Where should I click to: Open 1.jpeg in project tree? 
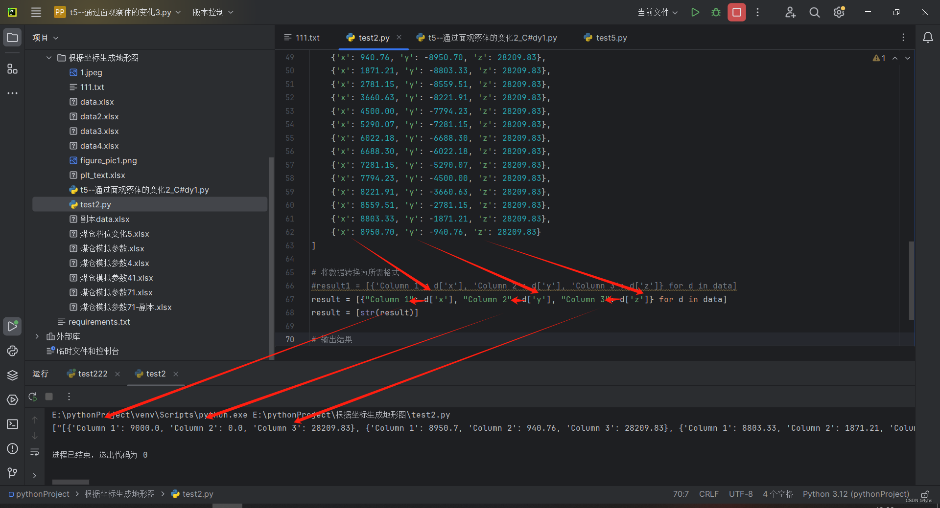click(x=91, y=72)
